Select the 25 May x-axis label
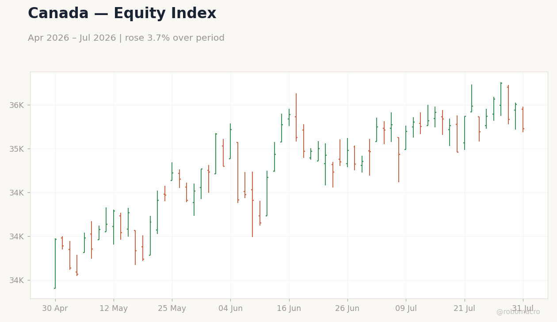This screenshot has width=557, height=322. (172, 309)
